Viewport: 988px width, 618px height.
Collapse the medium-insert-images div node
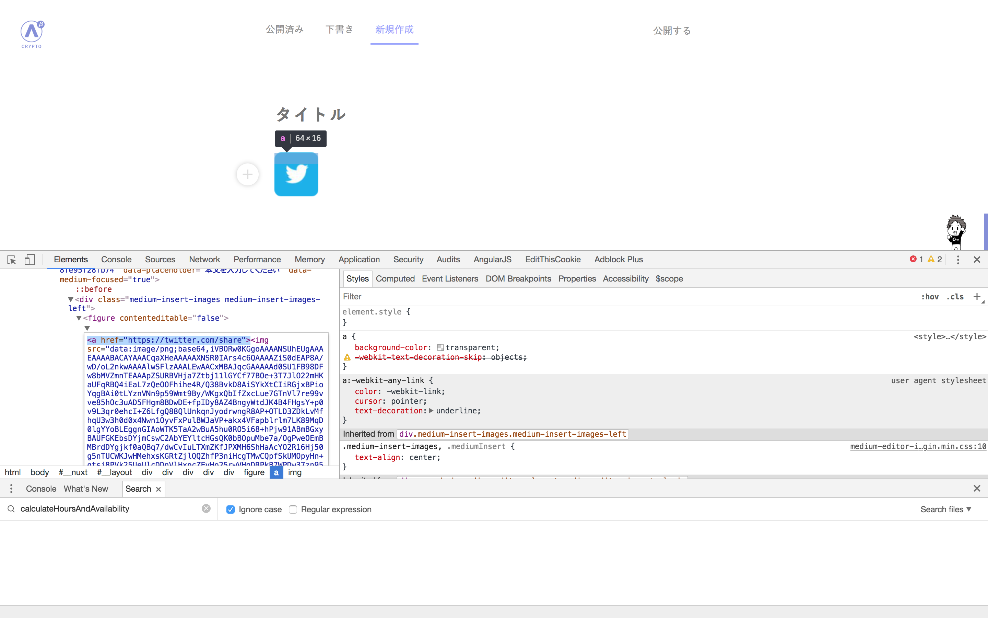[x=71, y=300]
